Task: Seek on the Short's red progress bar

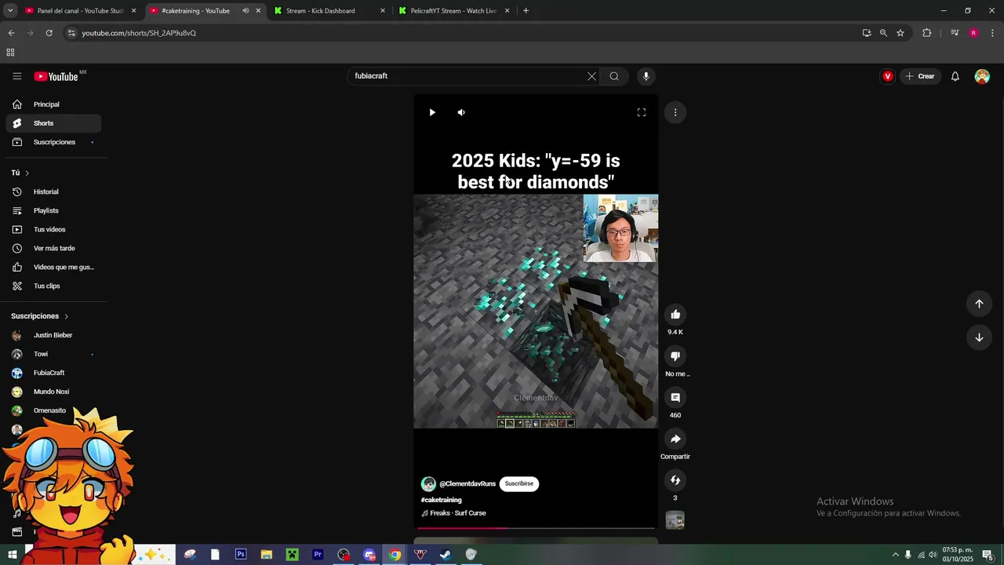Action: click(536, 528)
